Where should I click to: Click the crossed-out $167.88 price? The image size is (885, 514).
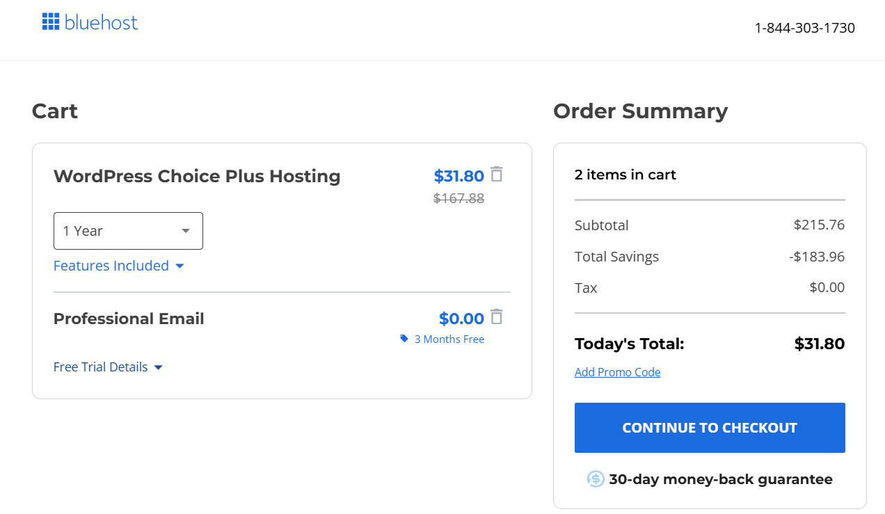pyautogui.click(x=459, y=198)
